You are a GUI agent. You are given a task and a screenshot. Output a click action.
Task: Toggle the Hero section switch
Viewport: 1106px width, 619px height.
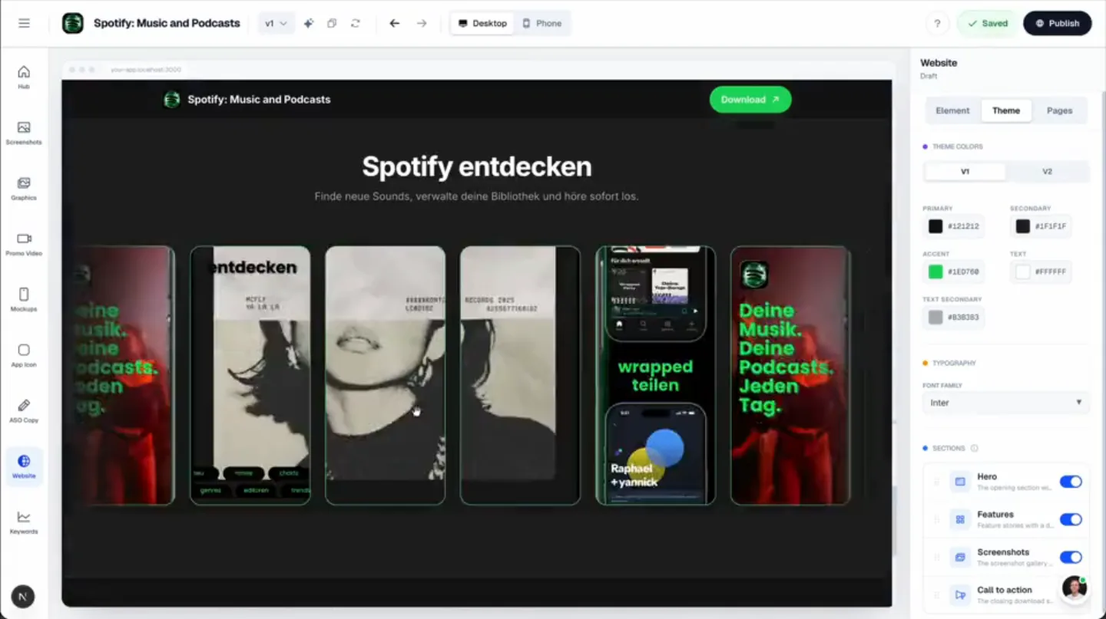click(x=1071, y=482)
